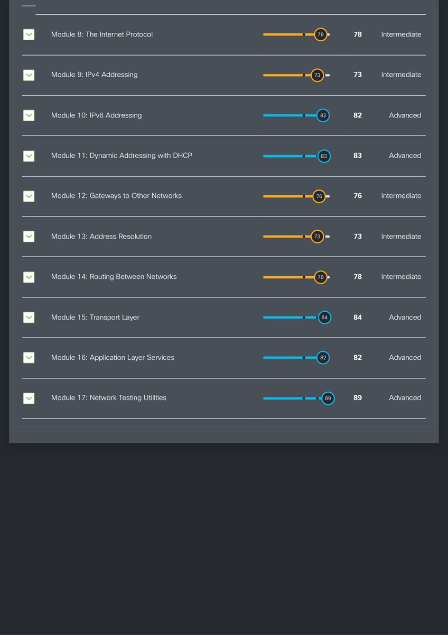Click the Module 15 score slider marker 84
The width and height of the screenshot is (448, 635).
[324, 317]
